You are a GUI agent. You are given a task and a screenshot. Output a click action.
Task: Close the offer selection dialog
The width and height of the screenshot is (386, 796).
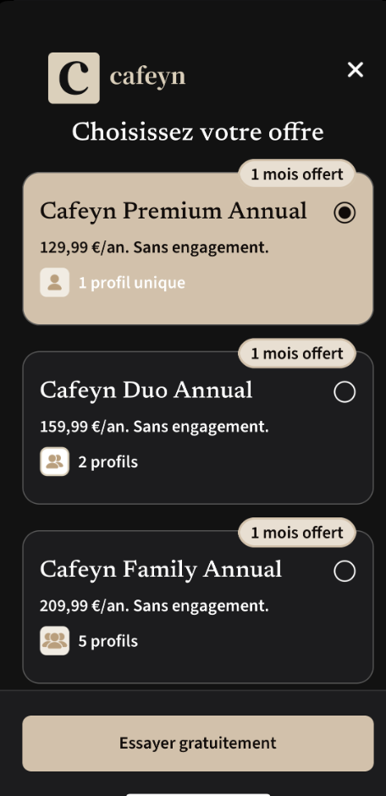356,69
